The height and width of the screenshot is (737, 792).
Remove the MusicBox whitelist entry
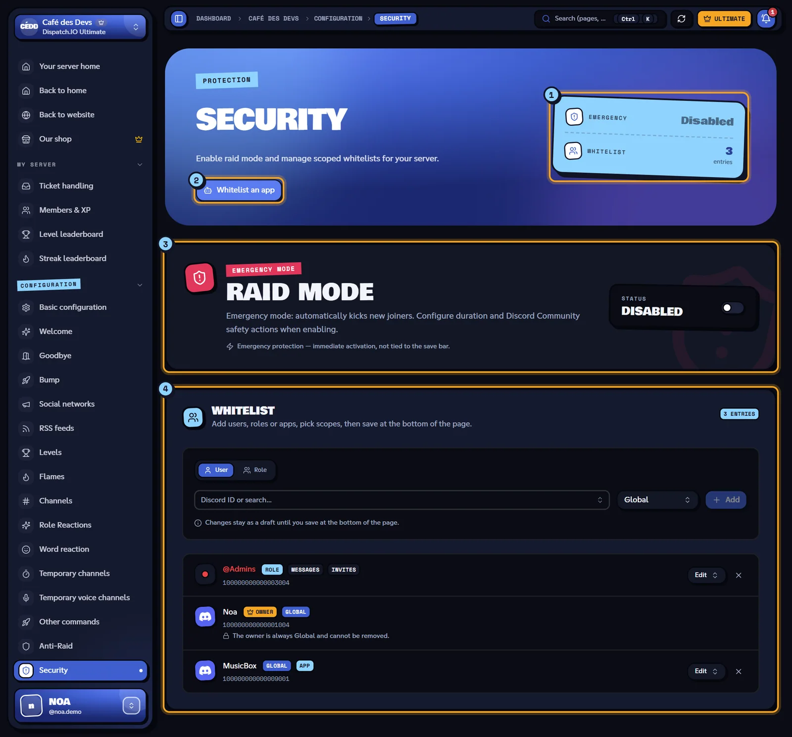click(x=739, y=672)
